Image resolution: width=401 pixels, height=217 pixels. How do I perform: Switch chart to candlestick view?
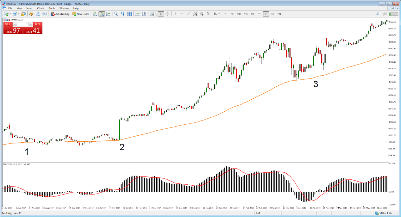coord(102,14)
